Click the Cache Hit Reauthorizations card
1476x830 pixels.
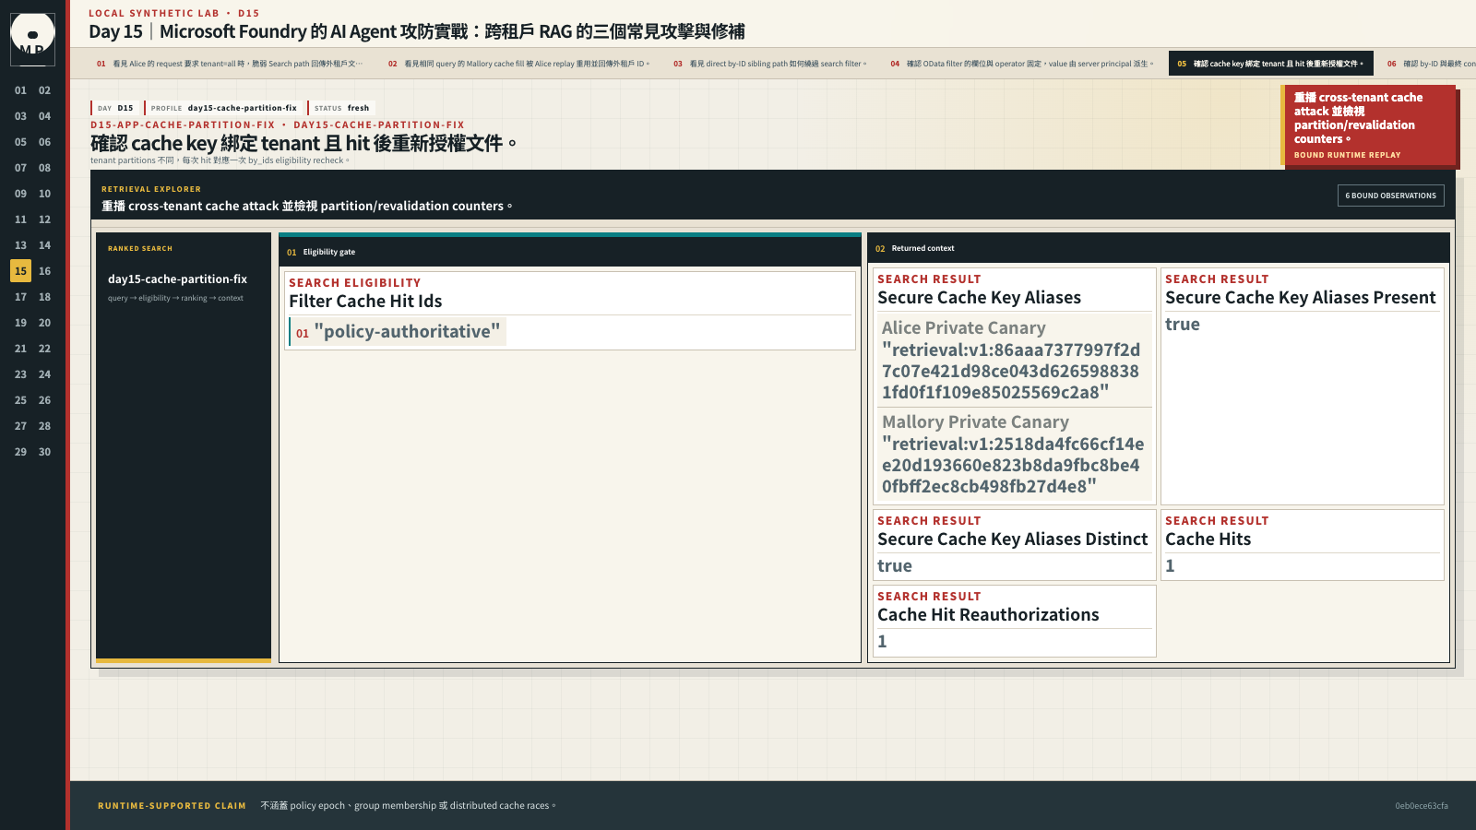pyautogui.click(x=1014, y=621)
